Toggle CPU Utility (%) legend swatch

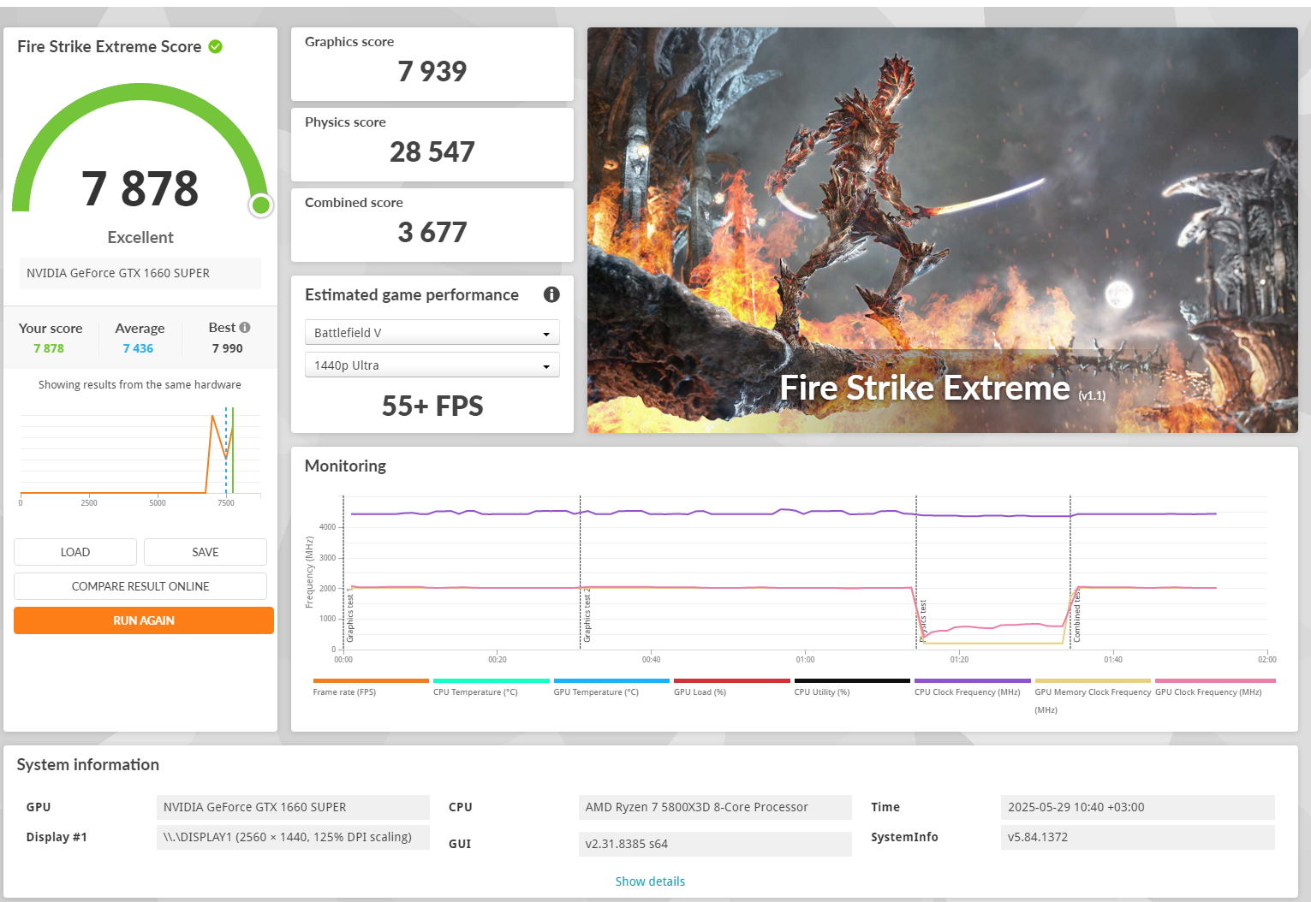[852, 681]
